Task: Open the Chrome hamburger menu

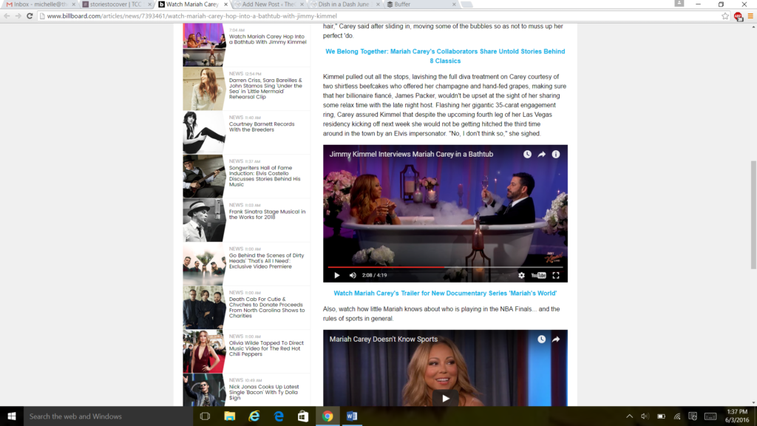Action: click(x=750, y=16)
